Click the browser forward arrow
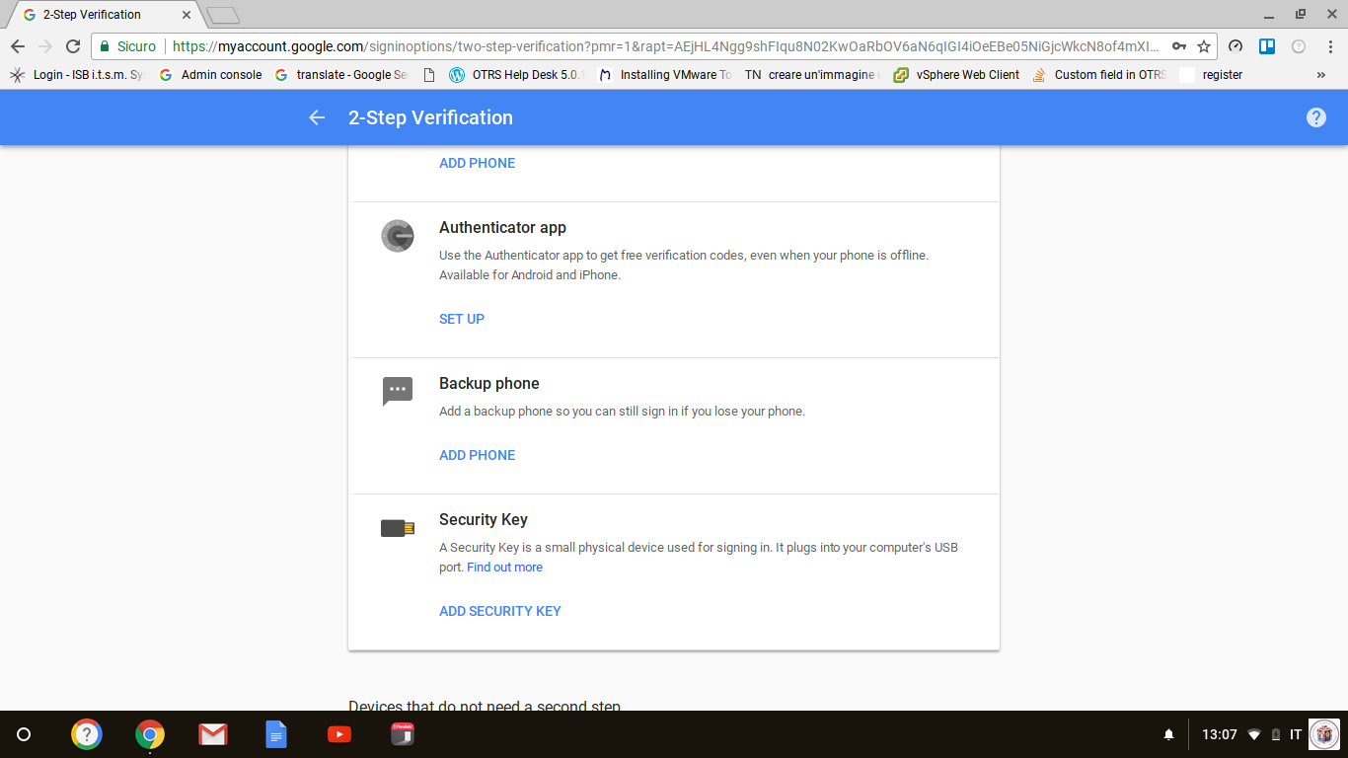Screen dimensions: 1348x758 45,46
